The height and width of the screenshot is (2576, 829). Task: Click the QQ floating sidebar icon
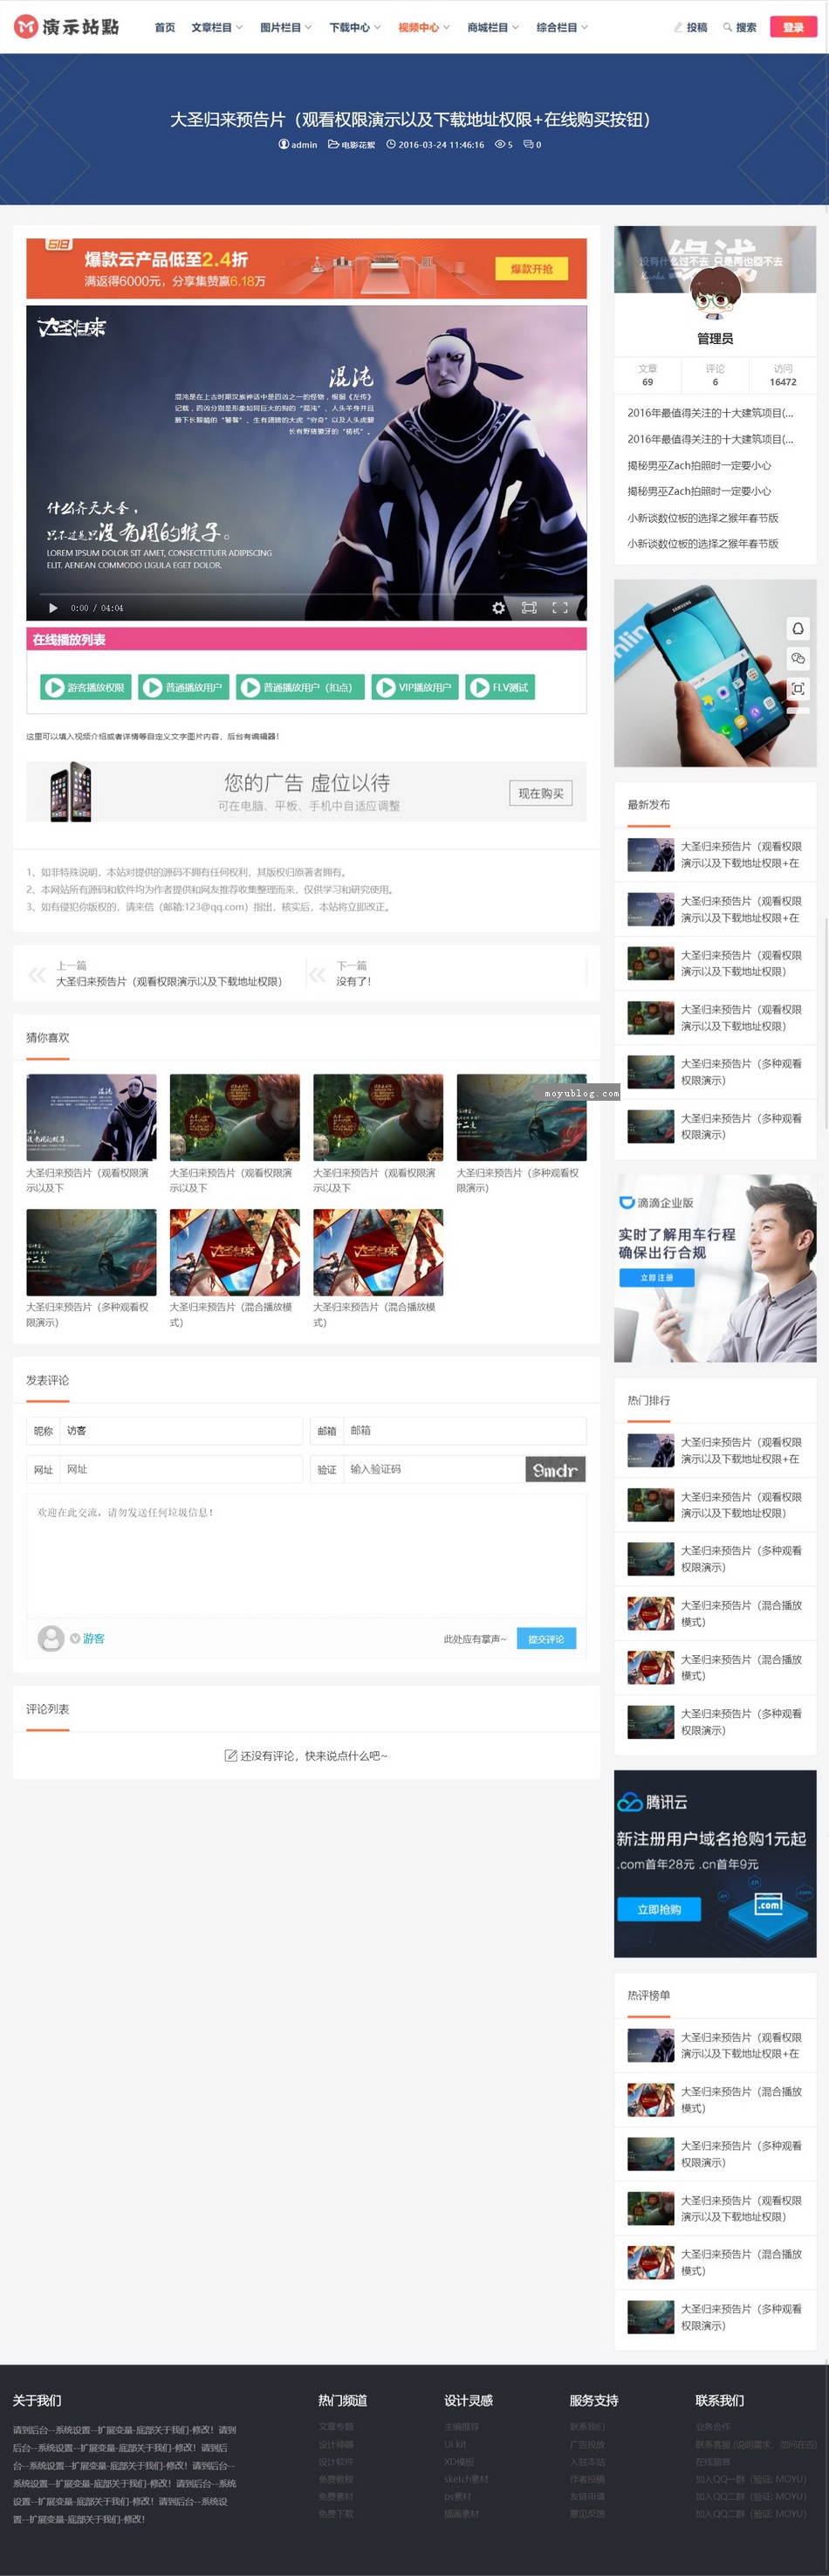[x=797, y=628]
